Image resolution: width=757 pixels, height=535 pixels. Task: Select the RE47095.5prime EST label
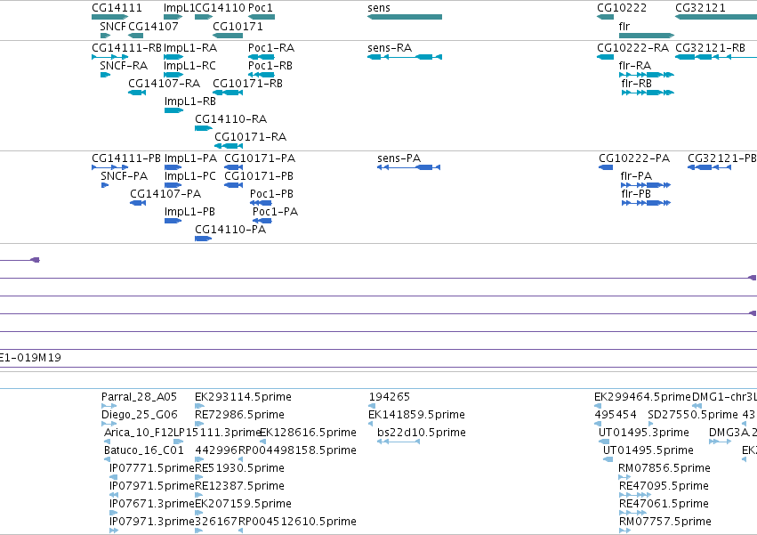point(664,487)
